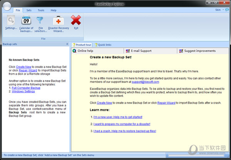Click the info help icon beside Skin

pos(227,10)
